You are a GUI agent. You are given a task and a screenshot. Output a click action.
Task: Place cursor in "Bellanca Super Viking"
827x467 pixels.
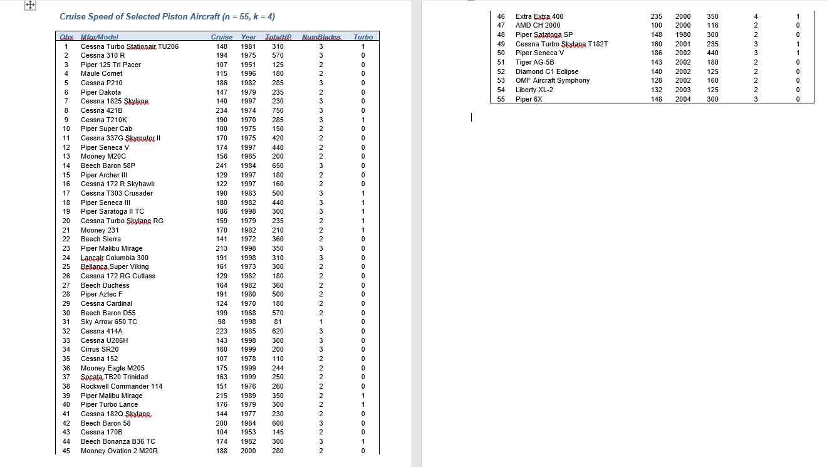point(115,266)
